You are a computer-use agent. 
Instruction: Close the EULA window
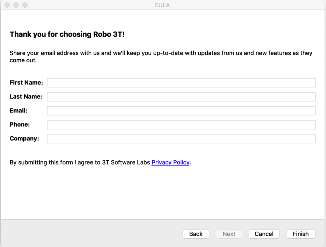[x=7, y=5]
